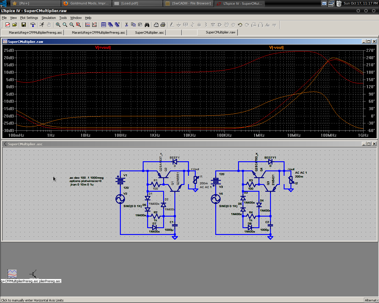Viewport: 379px width, 303px height.
Task: Tile windows horizontally using toolbar icon
Action: (104, 25)
